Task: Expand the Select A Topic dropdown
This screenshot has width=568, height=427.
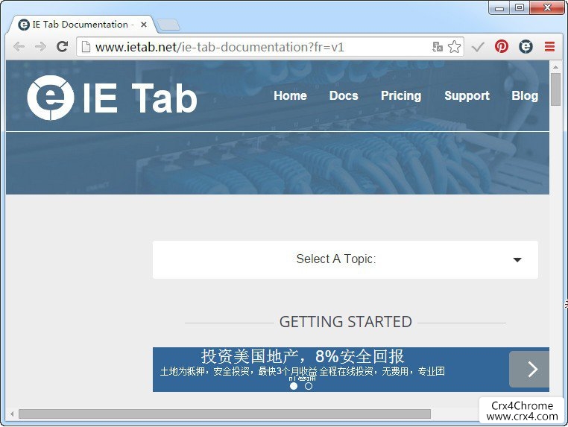Action: (x=345, y=259)
